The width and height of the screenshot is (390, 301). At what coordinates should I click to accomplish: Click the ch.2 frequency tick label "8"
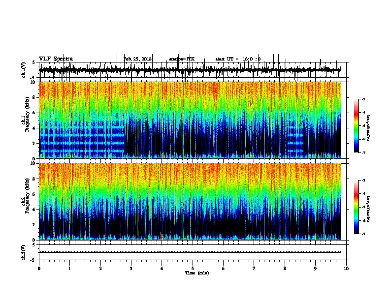[x=34, y=179]
